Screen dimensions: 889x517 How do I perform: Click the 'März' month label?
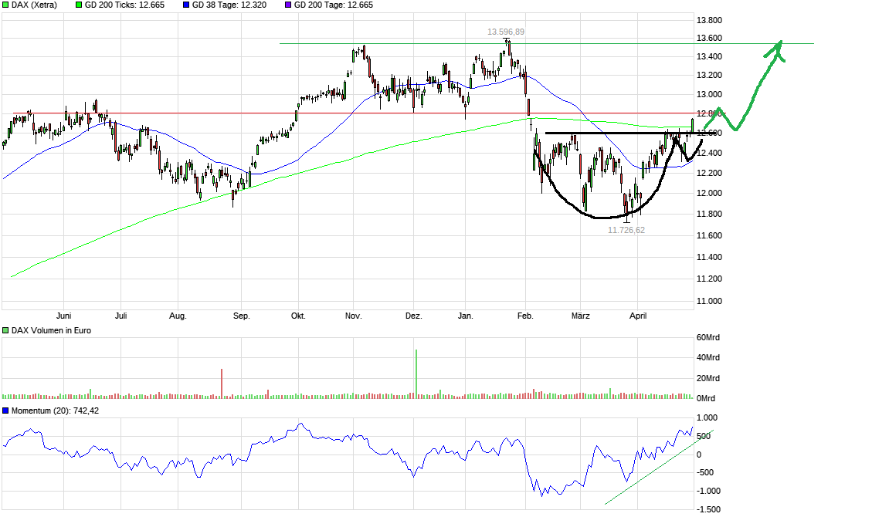[581, 316]
